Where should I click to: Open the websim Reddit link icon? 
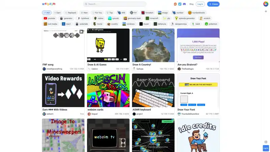tap(175, 4)
